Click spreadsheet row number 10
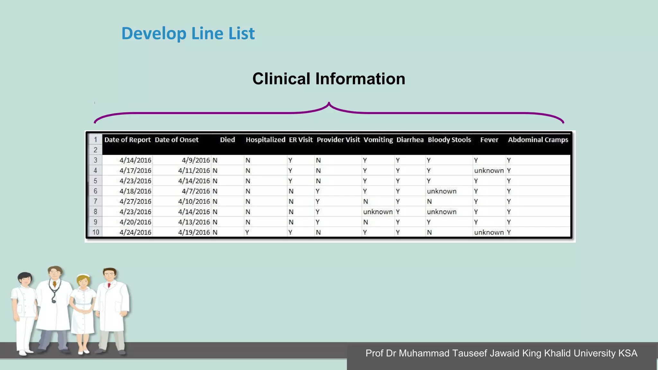 (x=95, y=232)
